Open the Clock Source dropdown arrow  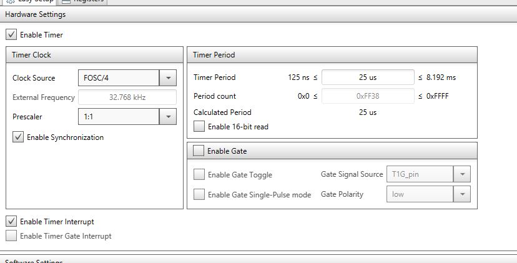pos(168,78)
